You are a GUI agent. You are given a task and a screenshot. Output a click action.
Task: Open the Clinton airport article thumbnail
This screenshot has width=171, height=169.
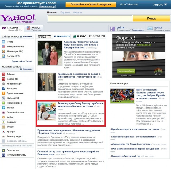coord(50,53)
